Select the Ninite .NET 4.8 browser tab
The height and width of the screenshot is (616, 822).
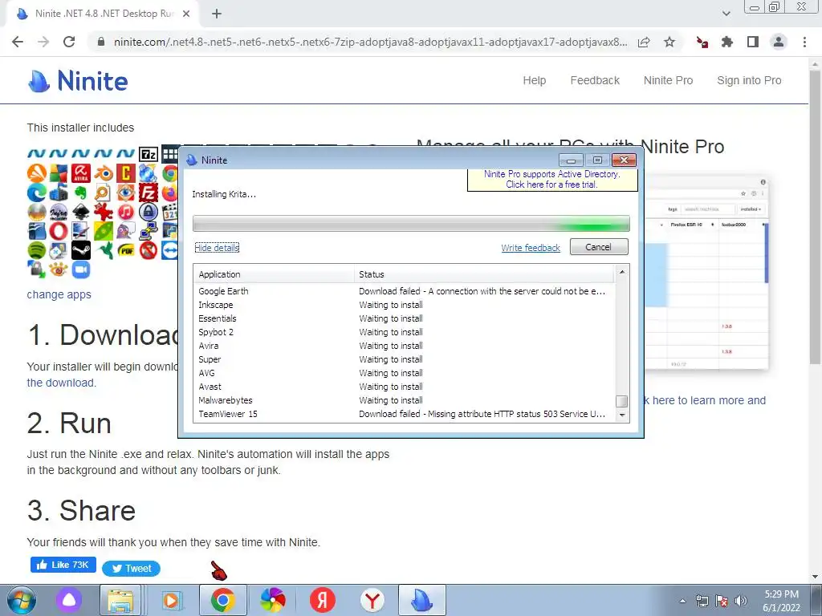103,14
